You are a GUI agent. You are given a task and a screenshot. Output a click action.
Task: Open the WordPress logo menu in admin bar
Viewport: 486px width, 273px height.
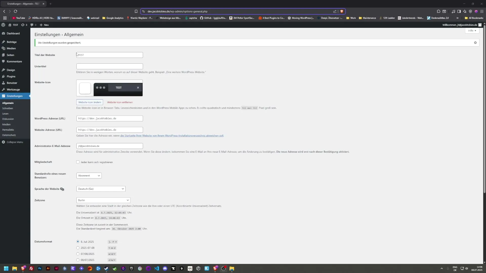click(x=3, y=25)
